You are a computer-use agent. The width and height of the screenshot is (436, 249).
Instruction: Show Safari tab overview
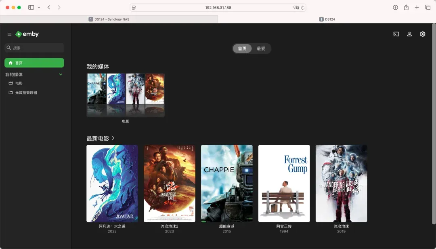[x=428, y=8]
